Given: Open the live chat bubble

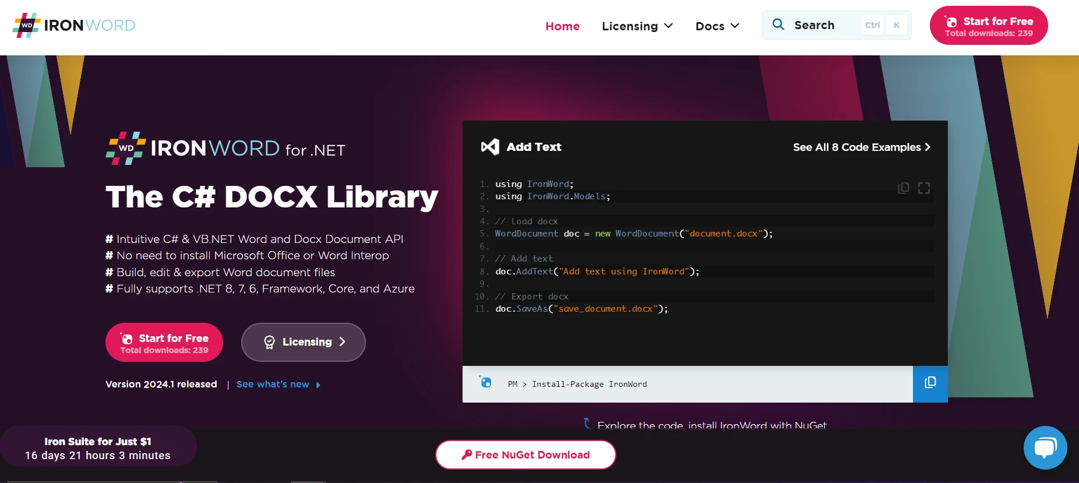Looking at the screenshot, I should click(x=1045, y=447).
